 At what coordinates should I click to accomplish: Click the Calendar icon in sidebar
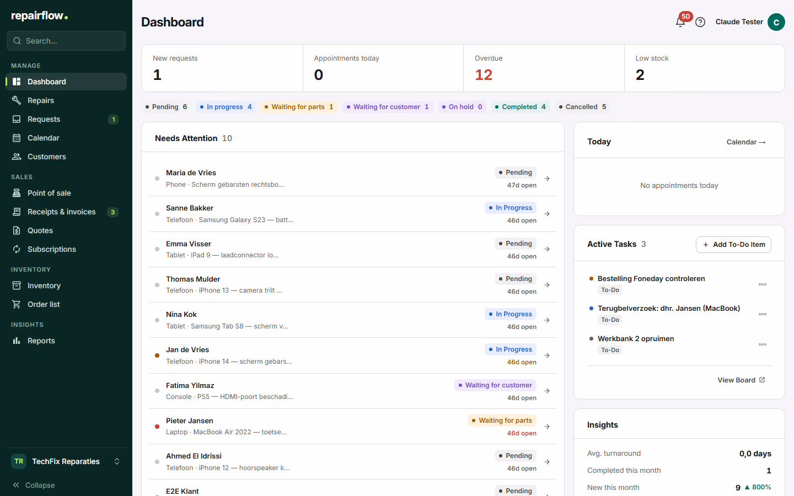[17, 138]
